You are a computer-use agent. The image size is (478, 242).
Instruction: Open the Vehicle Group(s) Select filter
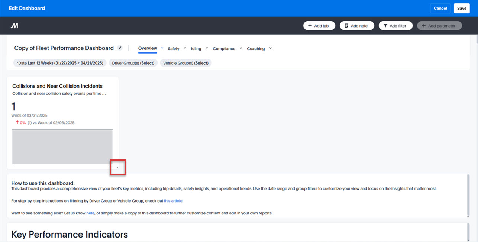pos(185,63)
